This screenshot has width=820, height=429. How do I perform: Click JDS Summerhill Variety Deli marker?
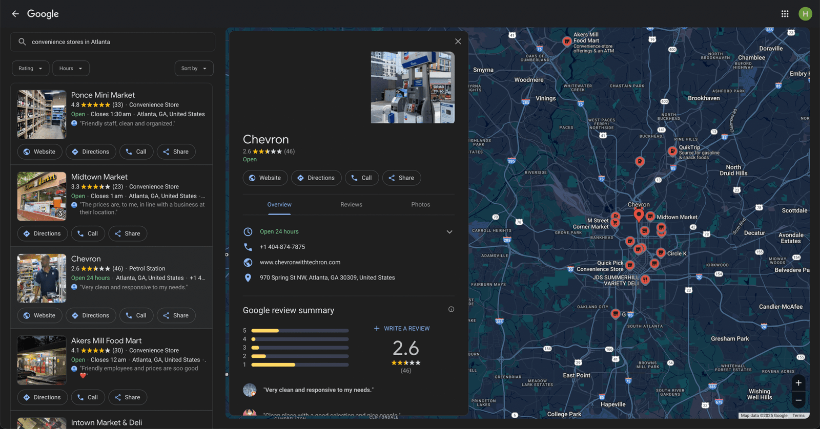tap(645, 280)
